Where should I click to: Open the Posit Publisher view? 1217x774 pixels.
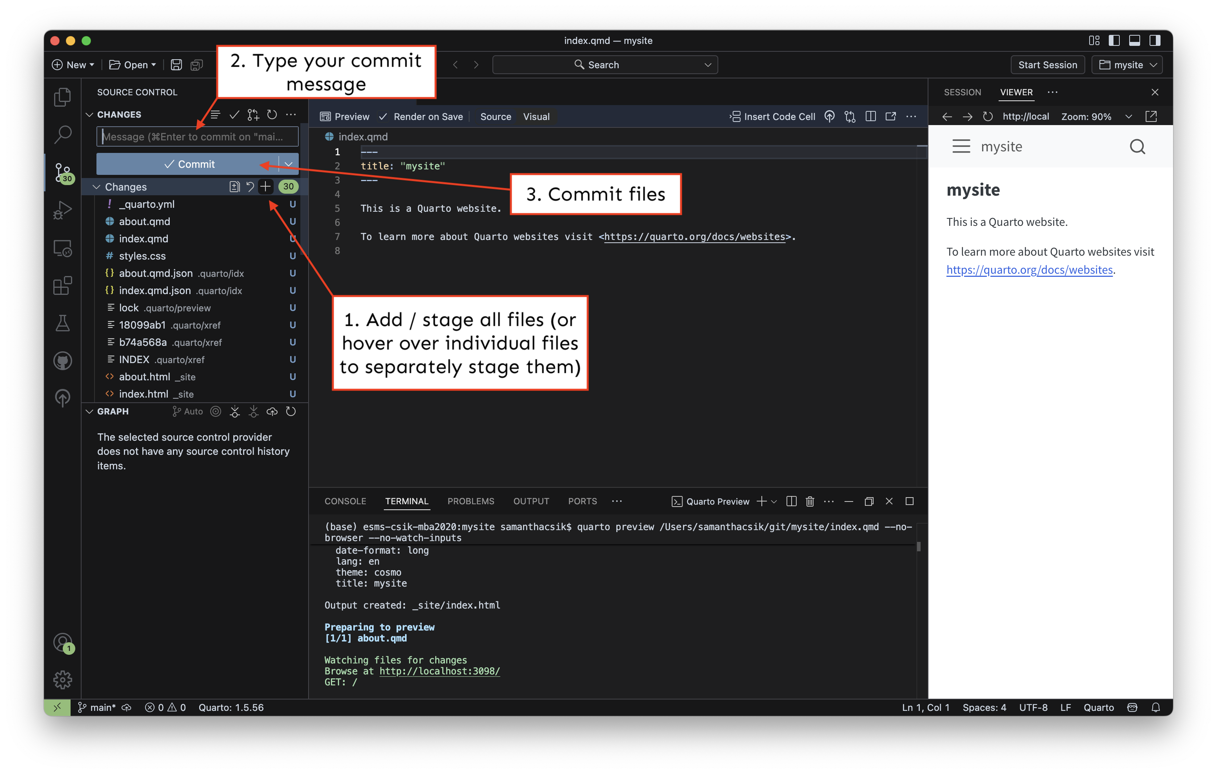click(63, 398)
